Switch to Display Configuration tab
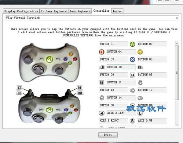Viewport: 183px width, 143px height. coord(21,11)
